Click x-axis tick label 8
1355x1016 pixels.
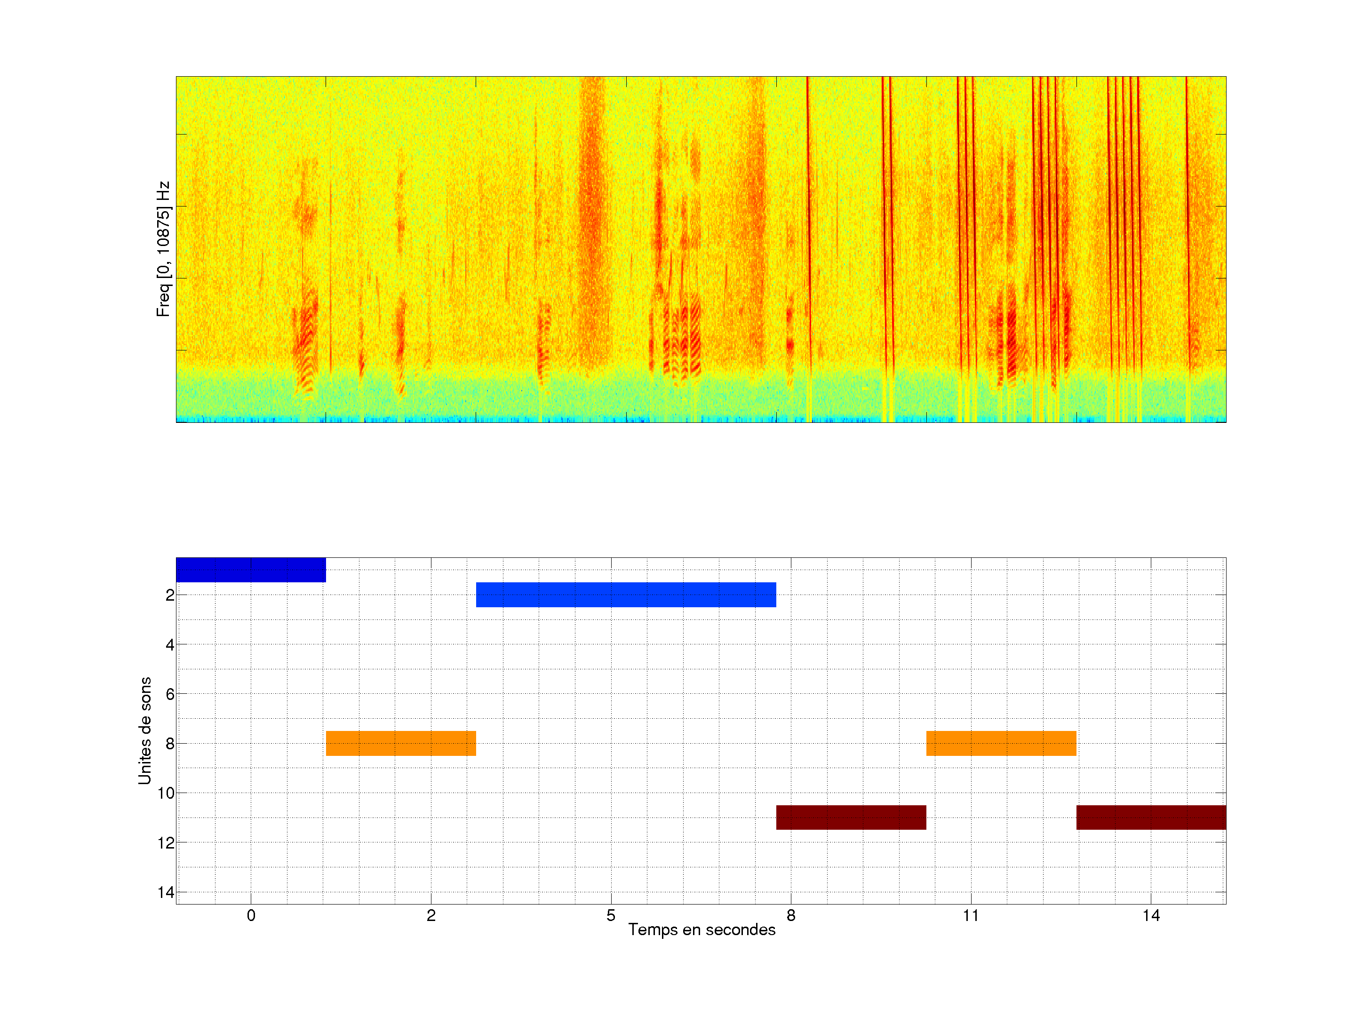click(791, 915)
